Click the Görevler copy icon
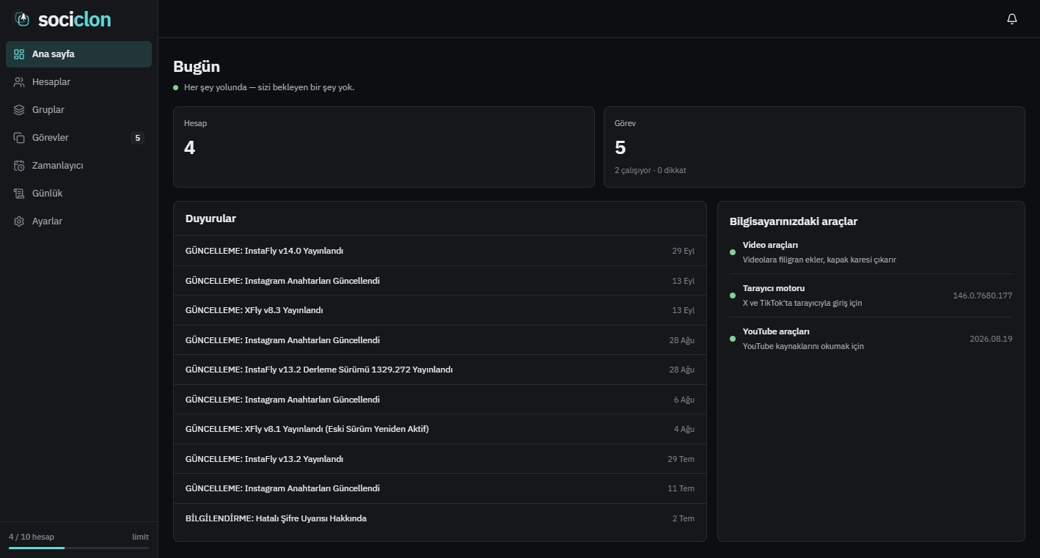The width and height of the screenshot is (1040, 558). 19,138
